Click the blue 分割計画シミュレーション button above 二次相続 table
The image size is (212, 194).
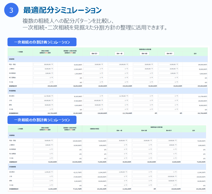click(42, 120)
